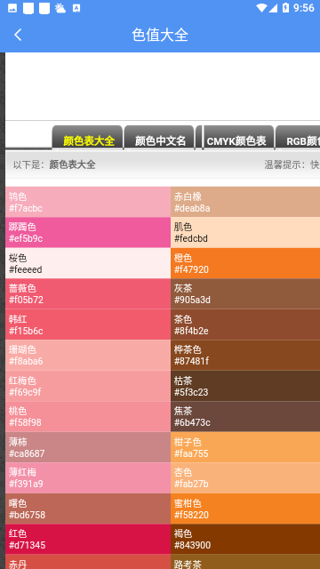Tap the keyboard 'A' status icon
Image resolution: width=320 pixels, height=569 pixels.
(76, 8)
